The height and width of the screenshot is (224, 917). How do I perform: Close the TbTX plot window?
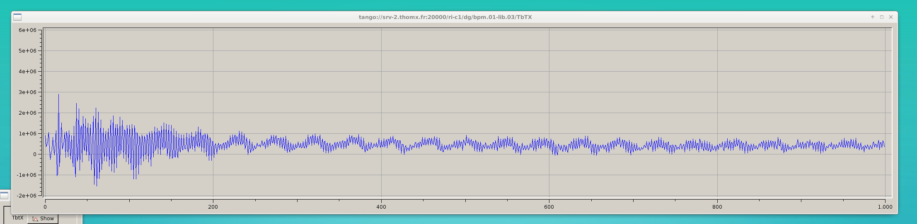point(890,17)
